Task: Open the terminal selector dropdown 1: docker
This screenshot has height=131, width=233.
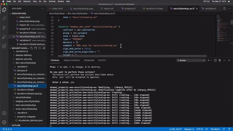Action: [191, 60]
